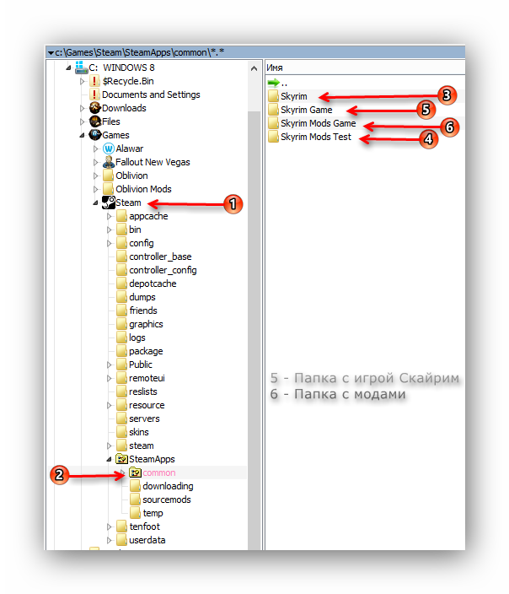Expand the tenfoot tree node
The image size is (509, 594).
[x=109, y=526]
